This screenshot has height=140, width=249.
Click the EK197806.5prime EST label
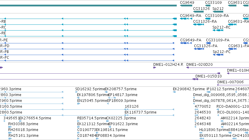[93, 95]
